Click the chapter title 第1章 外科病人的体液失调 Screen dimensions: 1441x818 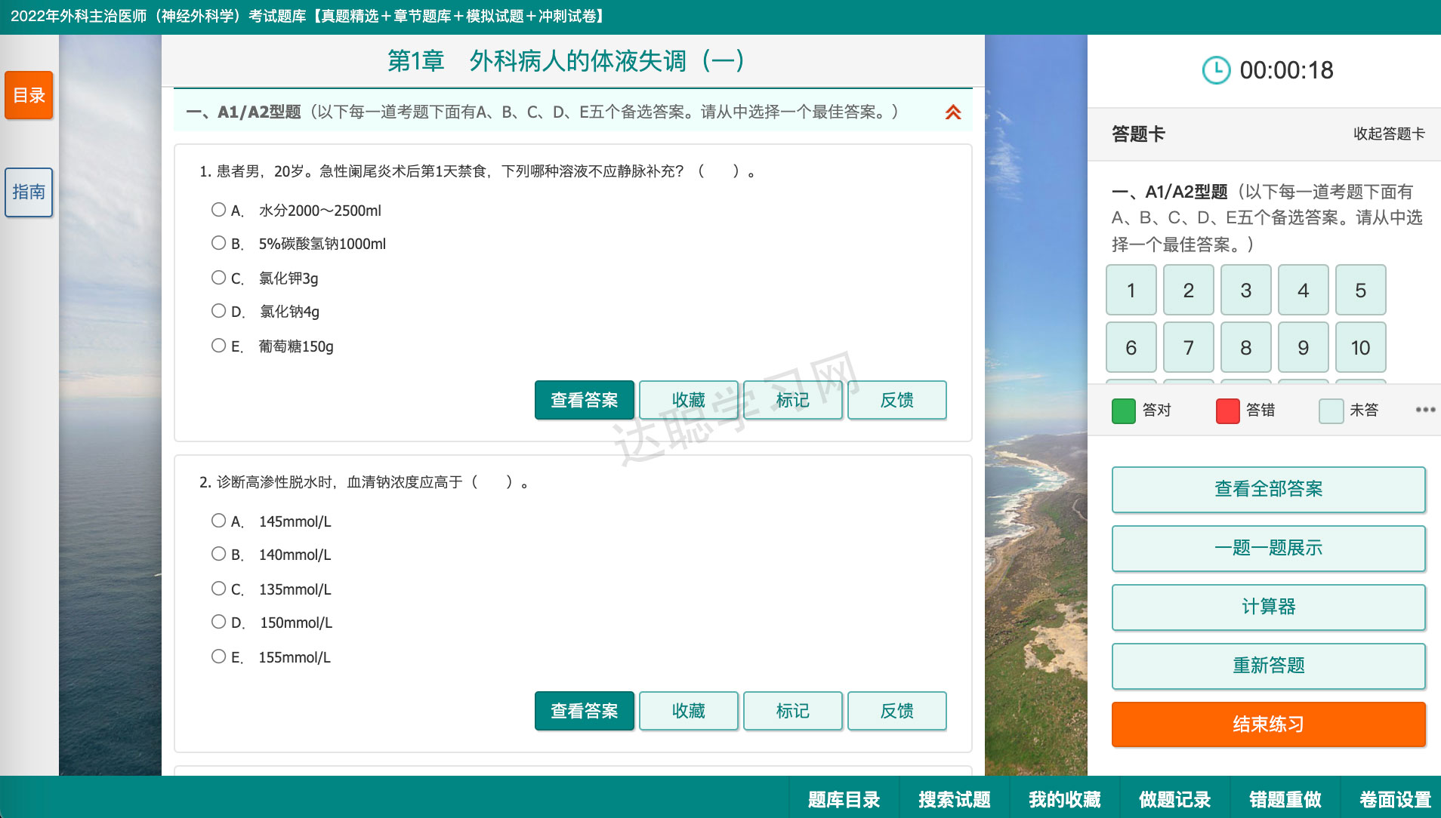click(x=566, y=61)
